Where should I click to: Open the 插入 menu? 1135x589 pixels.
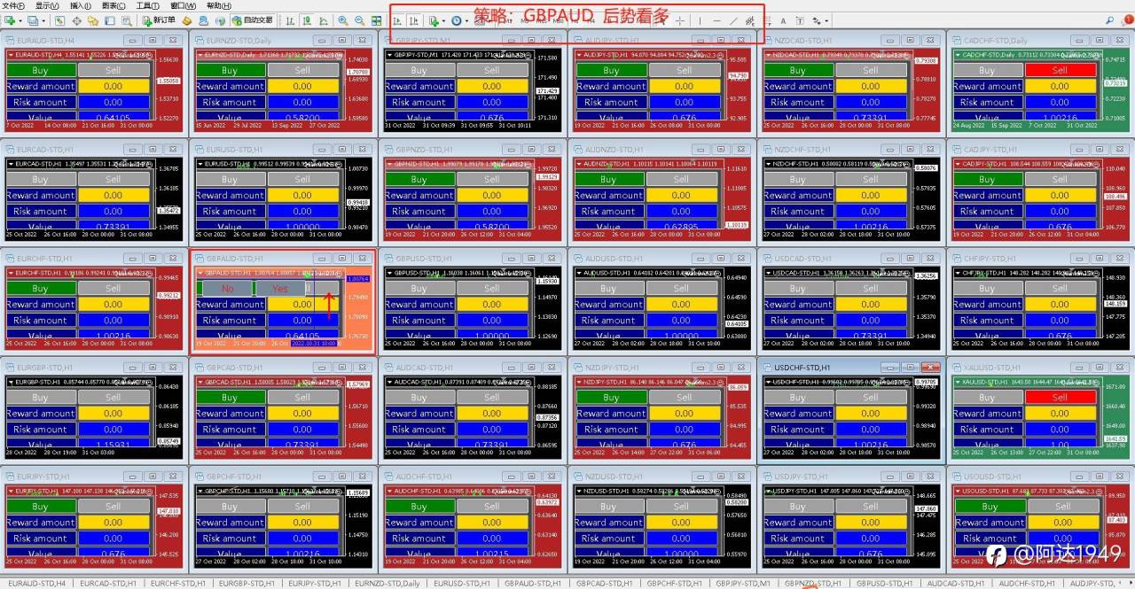81,5
